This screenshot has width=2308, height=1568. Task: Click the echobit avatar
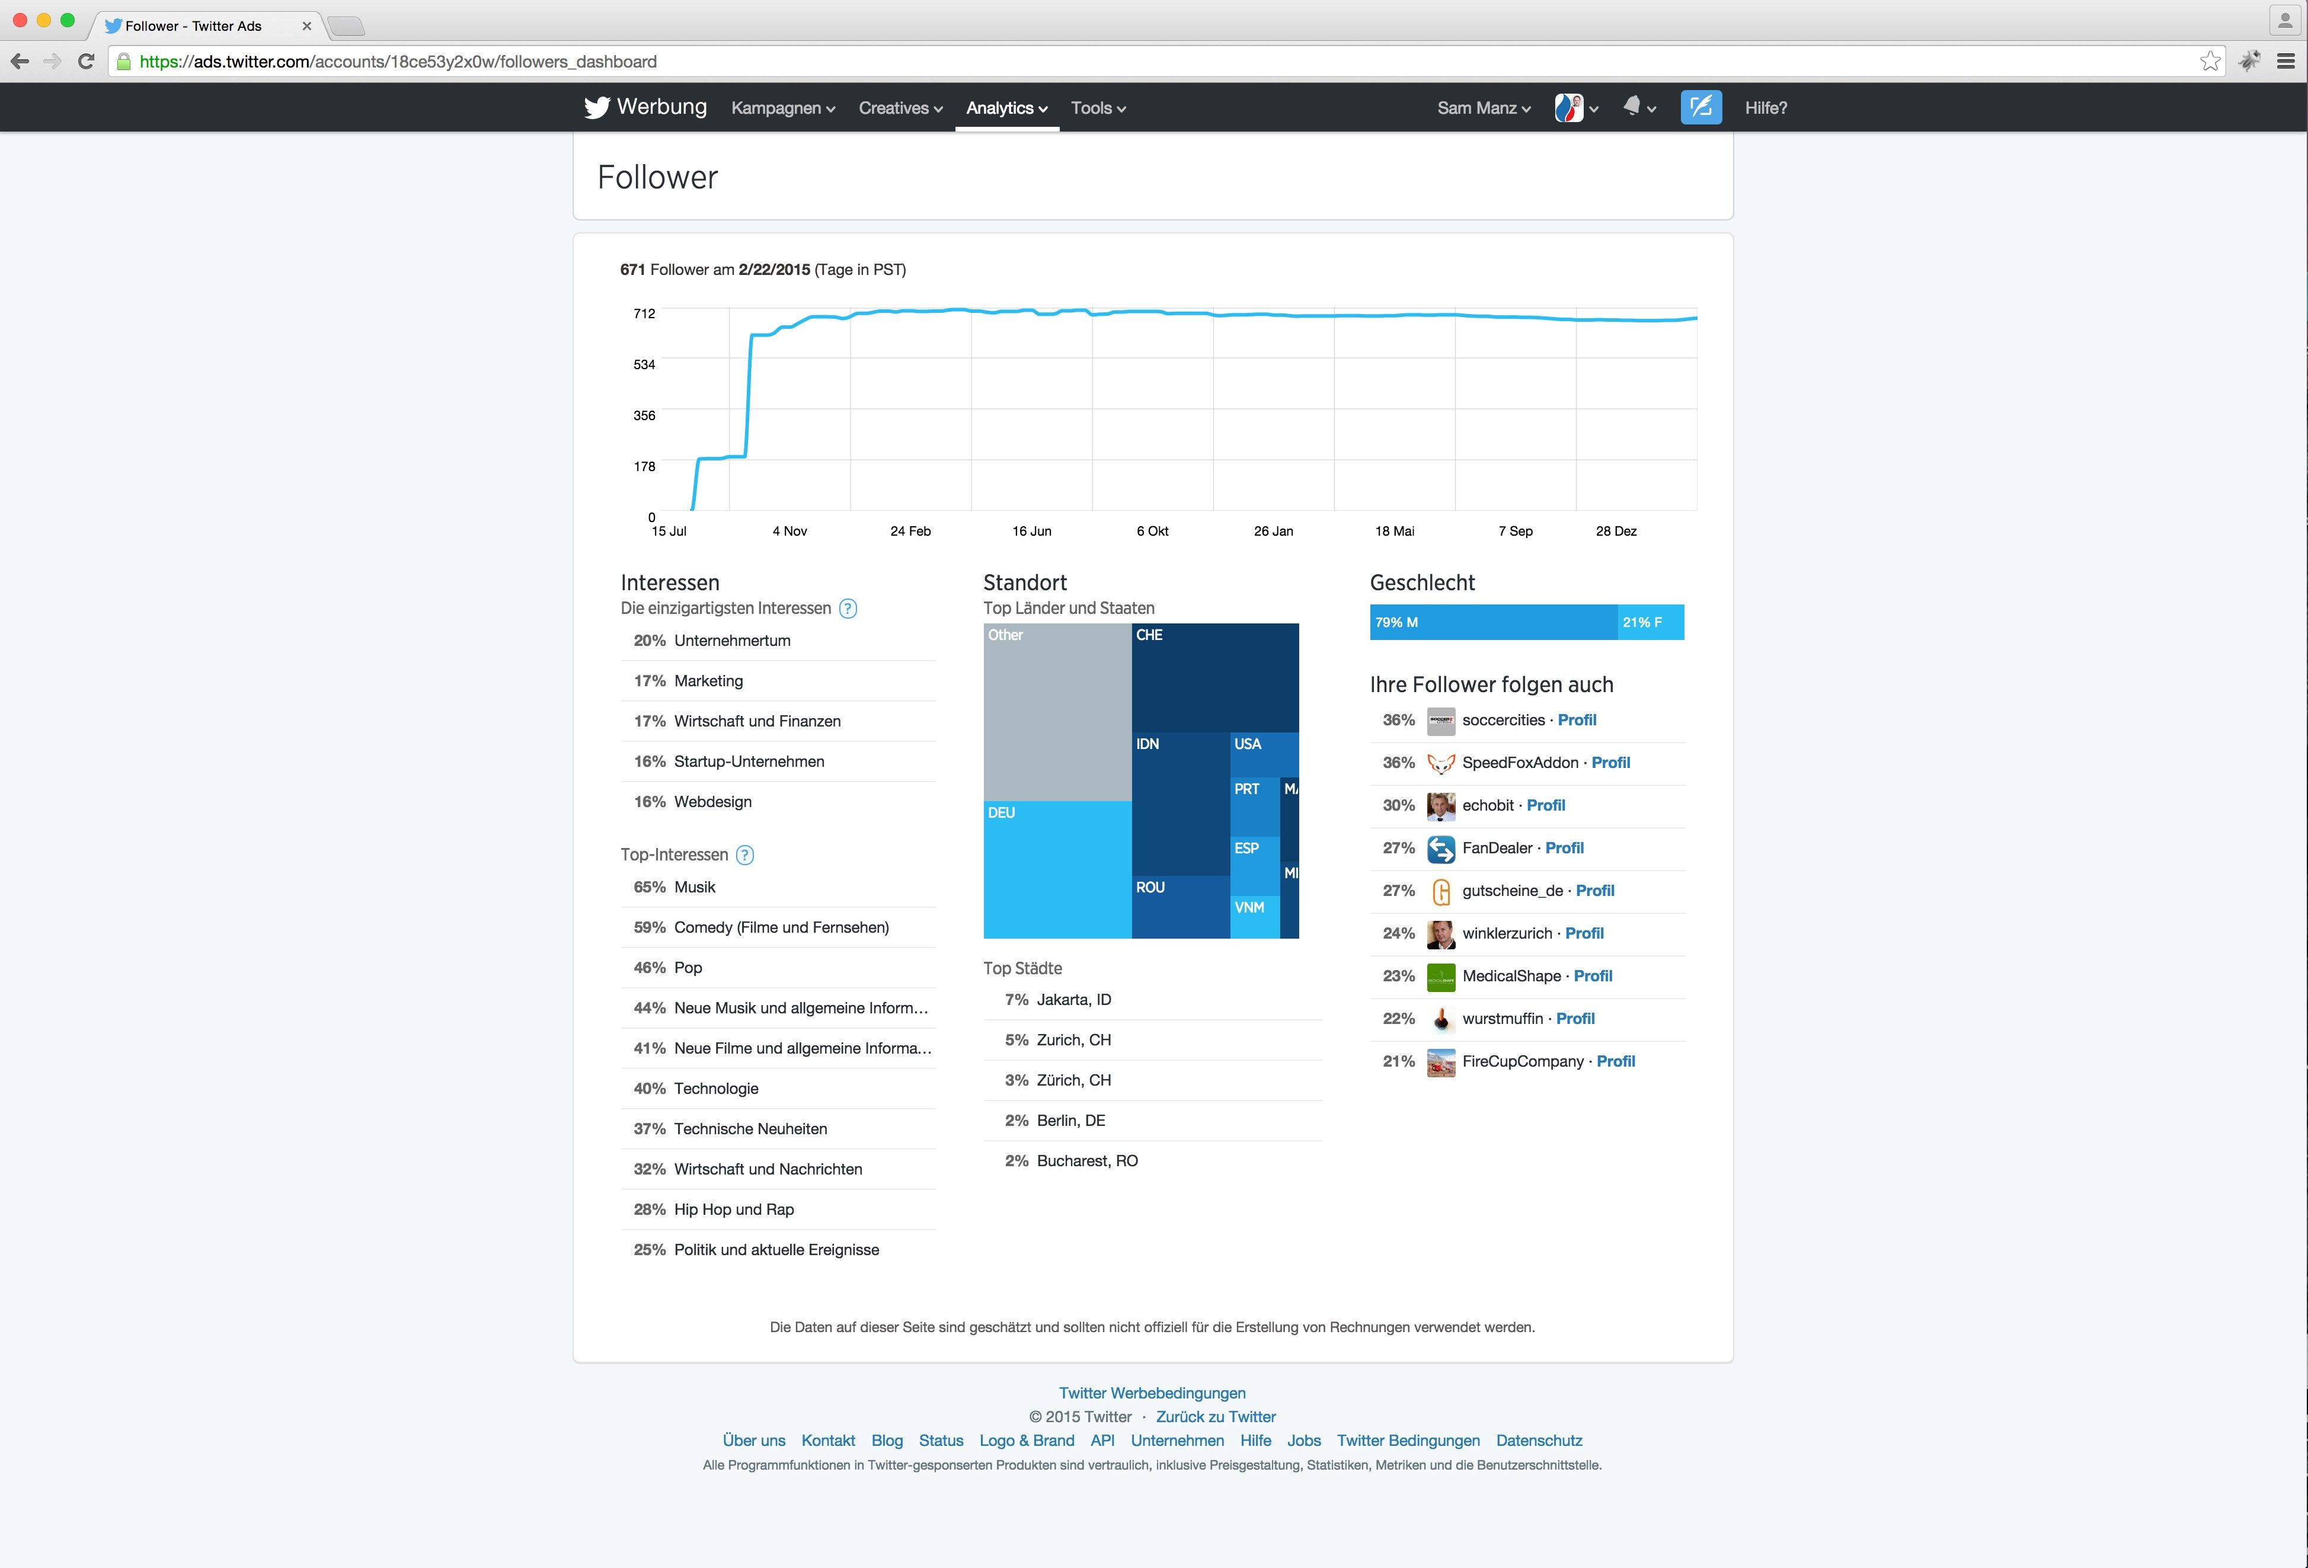(x=1440, y=807)
